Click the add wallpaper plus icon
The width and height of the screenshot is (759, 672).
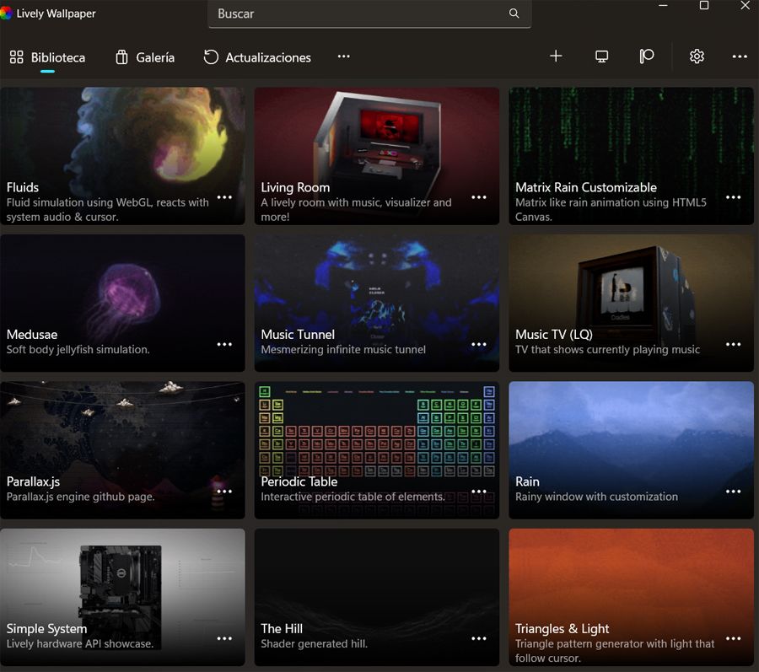(556, 56)
